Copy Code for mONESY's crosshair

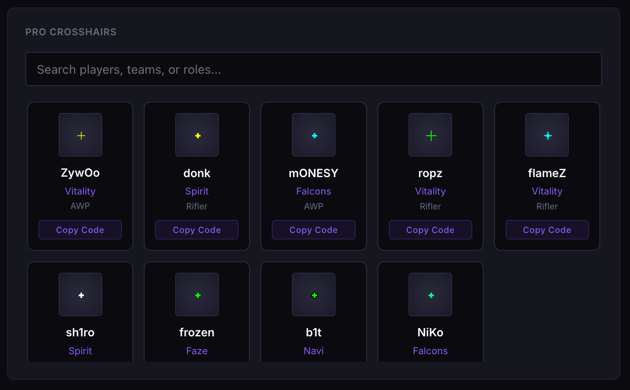[314, 230]
